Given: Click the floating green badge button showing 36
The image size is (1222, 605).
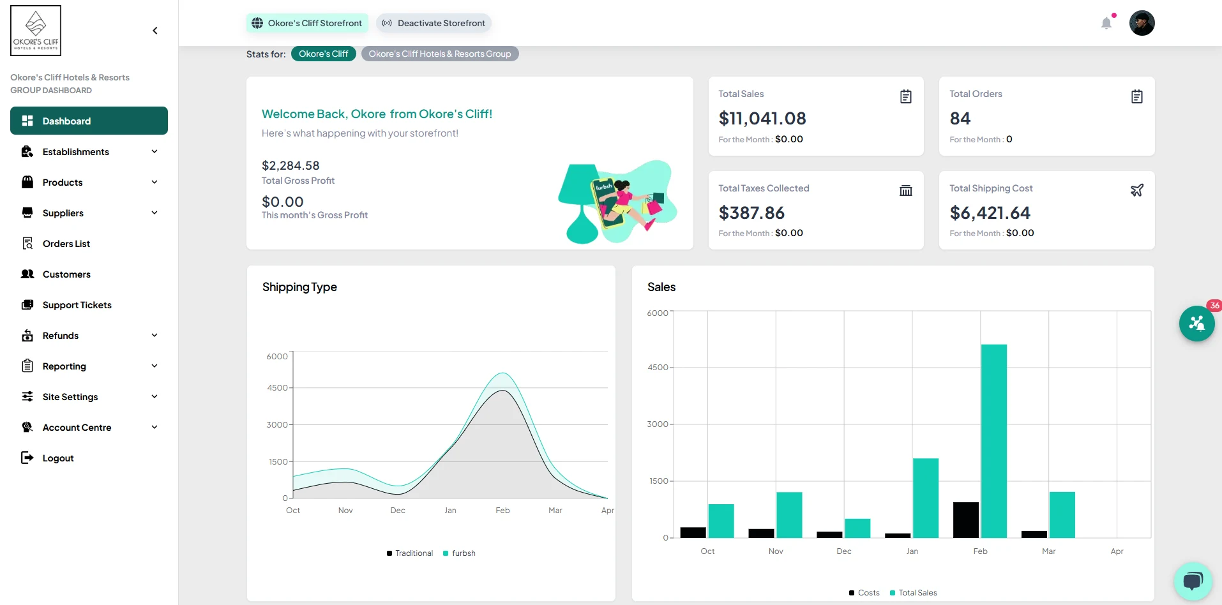Looking at the screenshot, I should (x=1196, y=324).
